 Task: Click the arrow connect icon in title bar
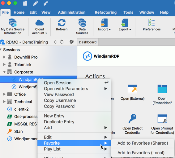(46, 3)
